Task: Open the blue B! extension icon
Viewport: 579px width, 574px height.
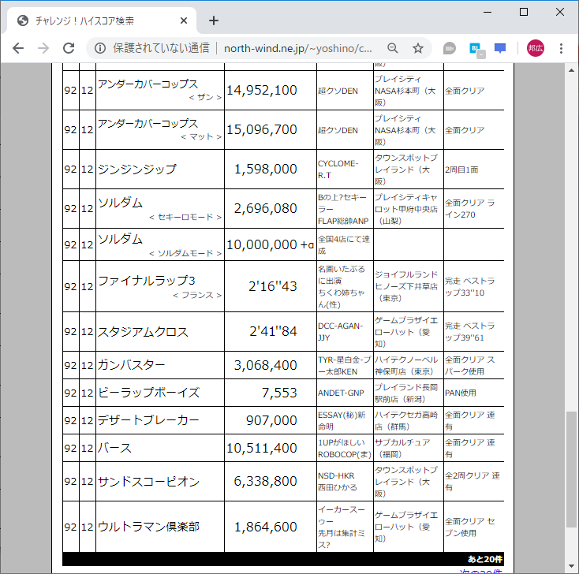Action: (x=476, y=50)
